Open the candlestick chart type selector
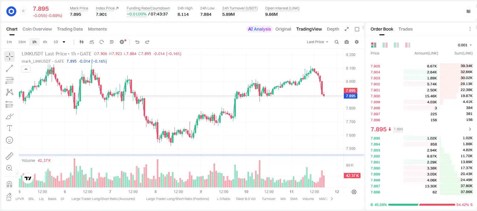Viewport: 477px width, 211px height. click(x=82, y=42)
